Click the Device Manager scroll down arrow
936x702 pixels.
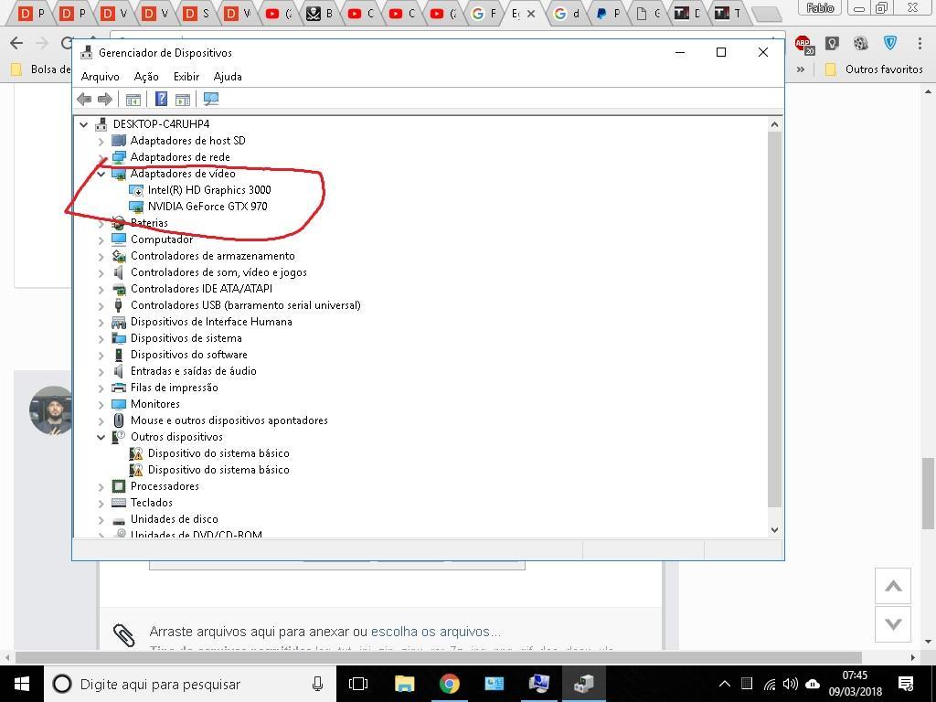pos(774,529)
